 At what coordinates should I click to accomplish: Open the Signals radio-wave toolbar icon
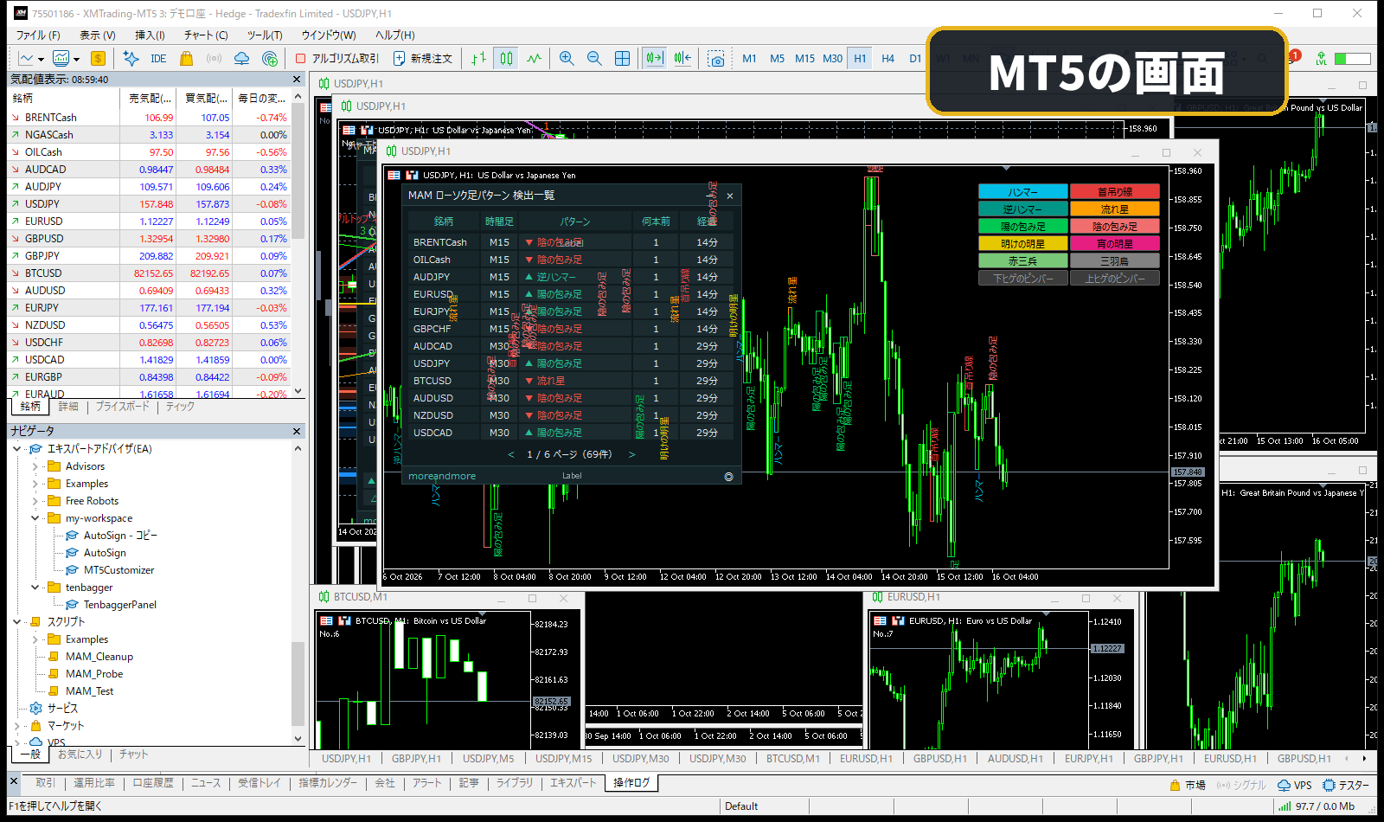tap(214, 59)
